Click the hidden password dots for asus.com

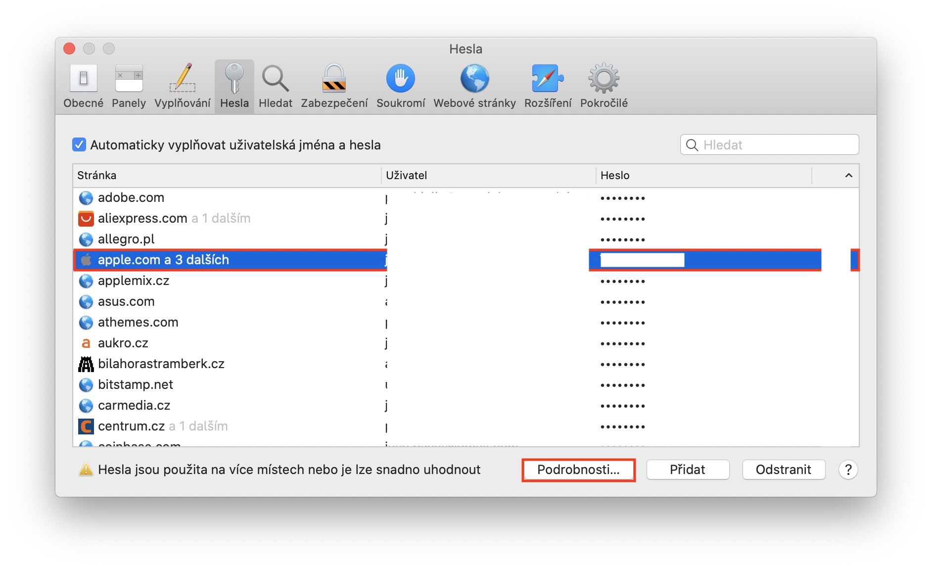pos(623,302)
